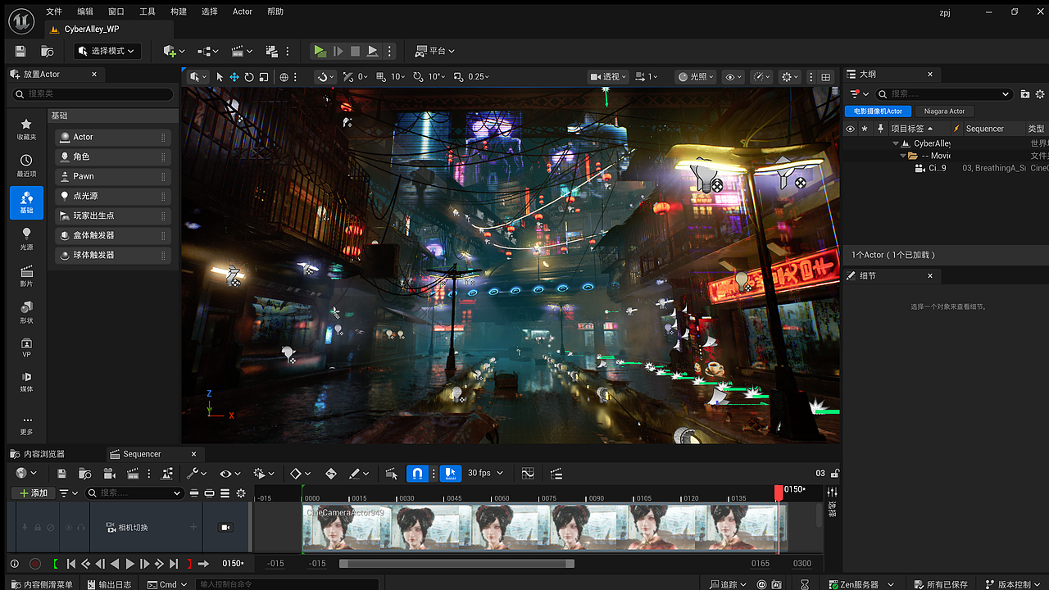Click the camera icon on the camera cut track
Screen dimensions: 1049x590
pyautogui.click(x=225, y=528)
